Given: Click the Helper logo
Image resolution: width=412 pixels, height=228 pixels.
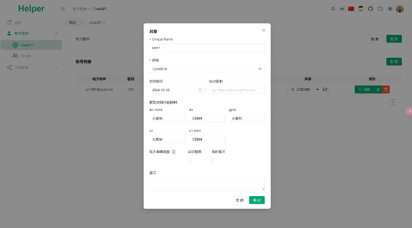Looking at the screenshot, I should 31,9.
